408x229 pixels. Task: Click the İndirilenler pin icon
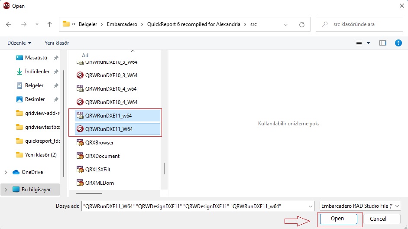[x=56, y=72]
